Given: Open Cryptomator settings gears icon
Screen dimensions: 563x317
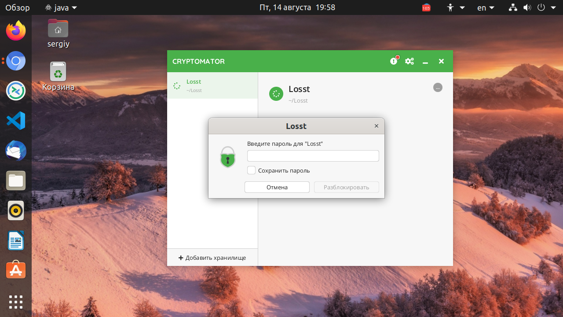Looking at the screenshot, I should [409, 61].
